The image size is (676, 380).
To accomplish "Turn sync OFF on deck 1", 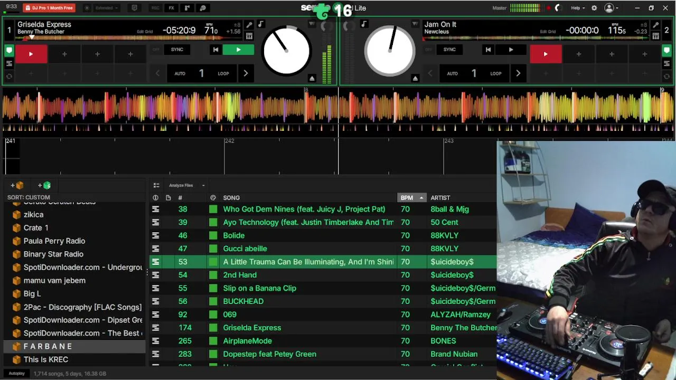I will click(x=156, y=50).
